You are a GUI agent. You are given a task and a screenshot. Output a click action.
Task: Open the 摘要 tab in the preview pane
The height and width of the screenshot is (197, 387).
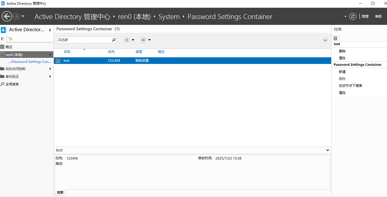pos(60,193)
